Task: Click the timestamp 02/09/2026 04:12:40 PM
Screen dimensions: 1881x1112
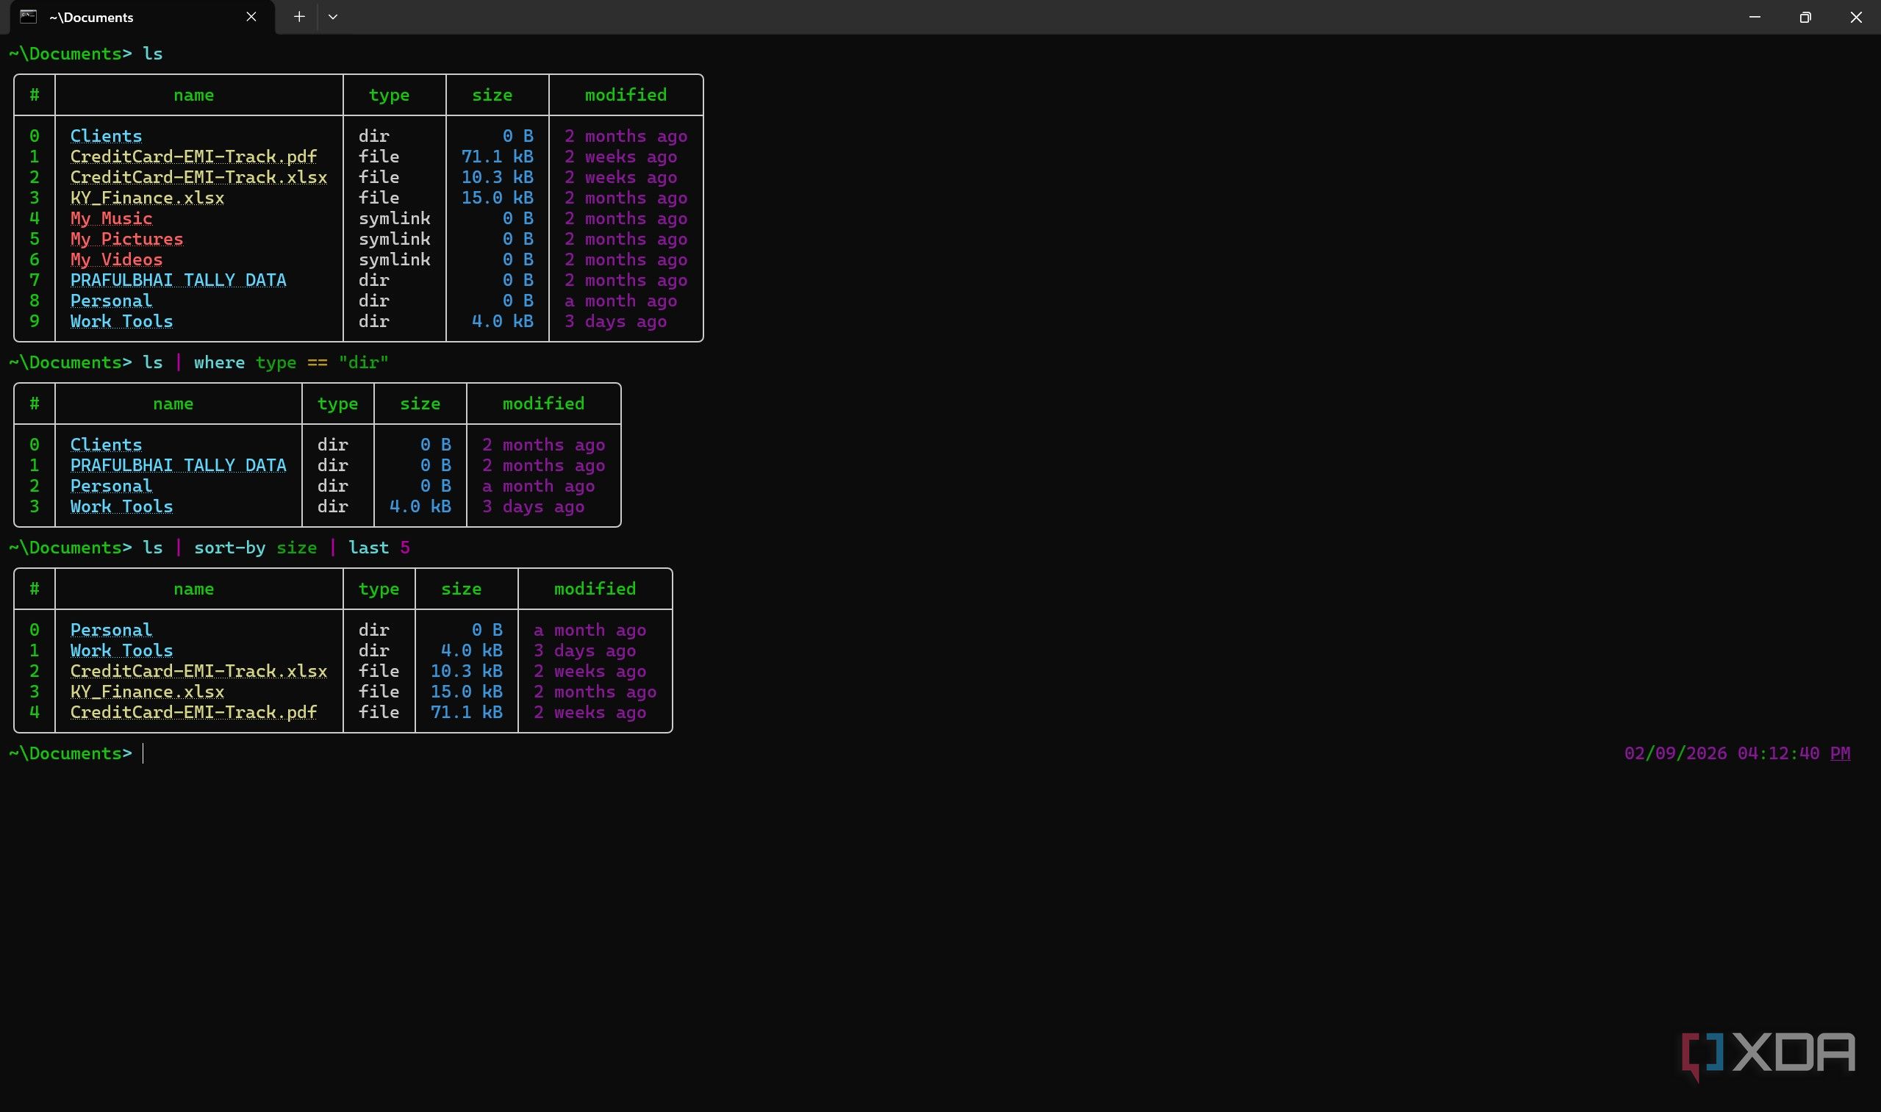Action: [x=1737, y=753]
